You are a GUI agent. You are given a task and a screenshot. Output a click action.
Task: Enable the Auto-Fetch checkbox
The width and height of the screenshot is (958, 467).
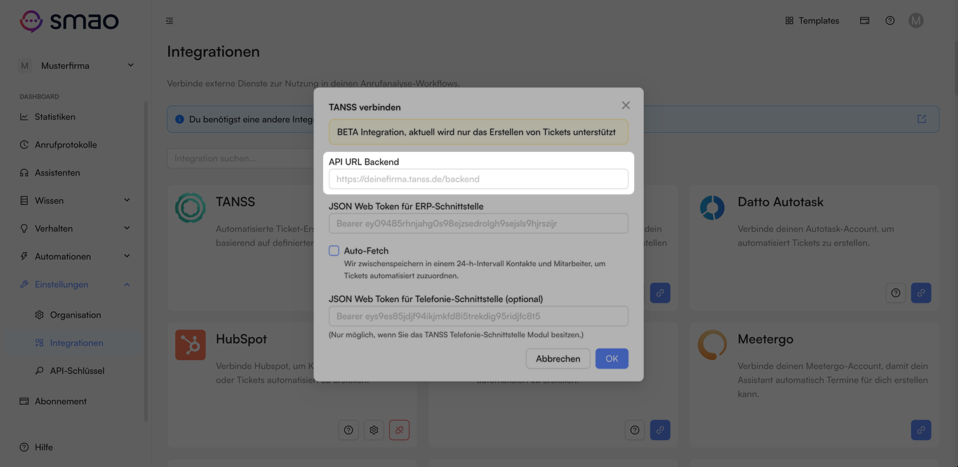(334, 251)
